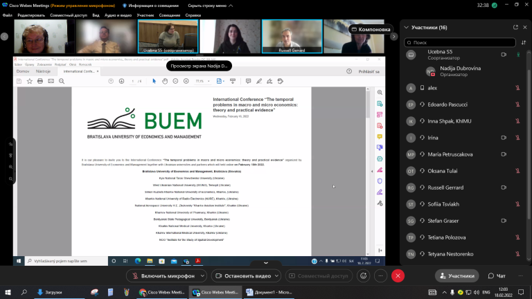Open video options dropdown arrow

(277, 276)
